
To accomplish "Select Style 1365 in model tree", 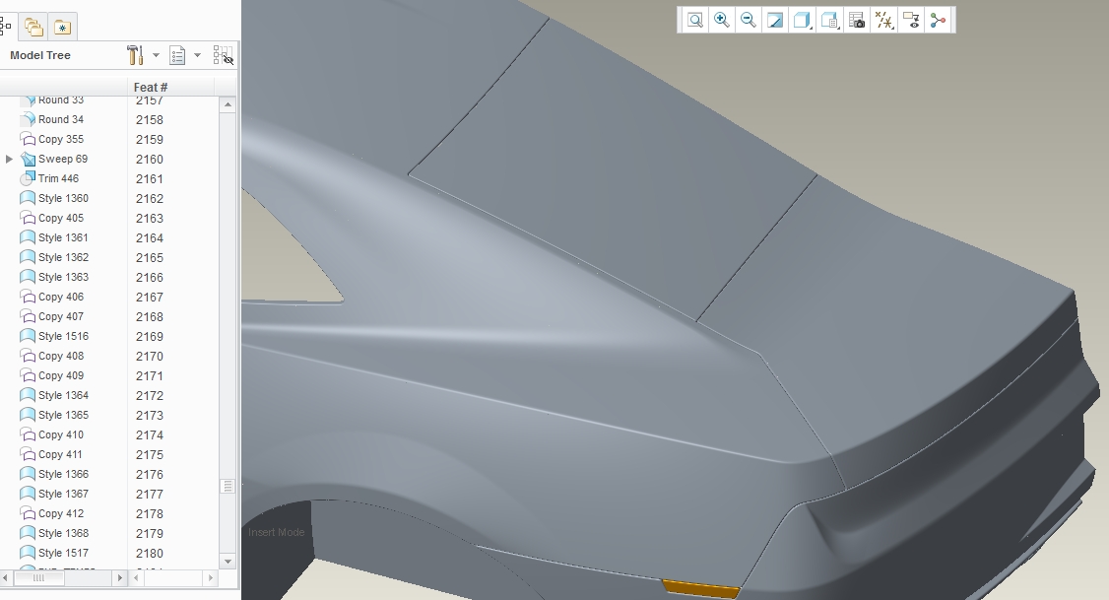I will 63,416.
